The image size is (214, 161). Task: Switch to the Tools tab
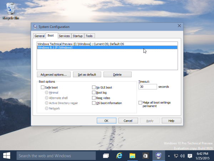(x=89, y=36)
